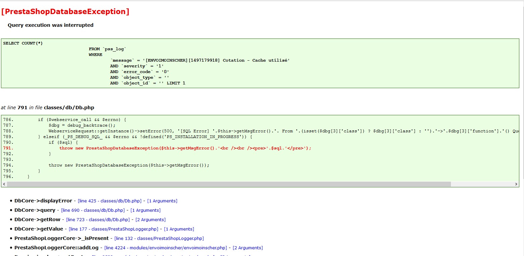Image resolution: width=524 pixels, height=256 pixels.
Task: Click the code box's left scroll arrow
Action: click(x=4, y=184)
